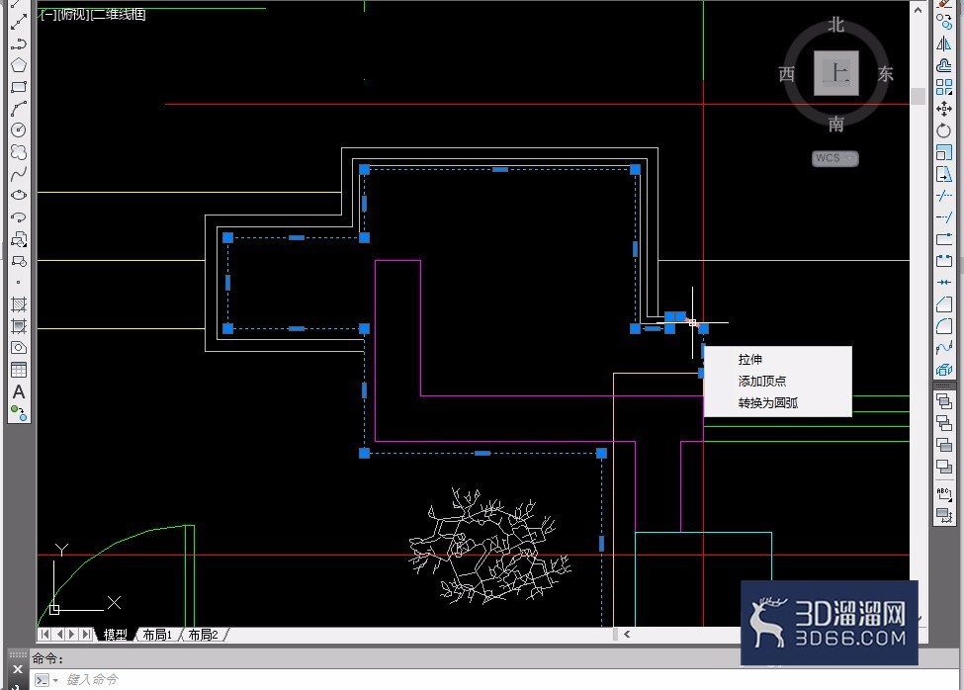Select the Blend Curves tool
This screenshot has height=690, width=964.
(x=943, y=348)
